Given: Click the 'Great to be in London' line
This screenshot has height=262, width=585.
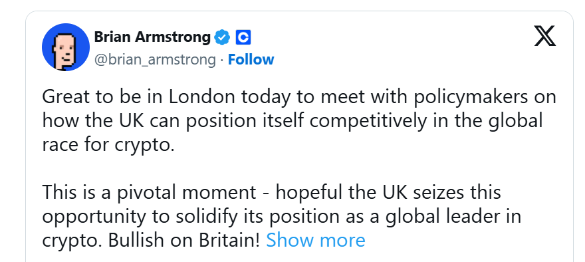Looking at the screenshot, I should tap(299, 97).
